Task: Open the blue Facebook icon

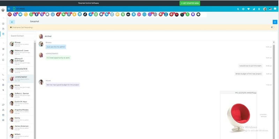Action: click(37, 14)
